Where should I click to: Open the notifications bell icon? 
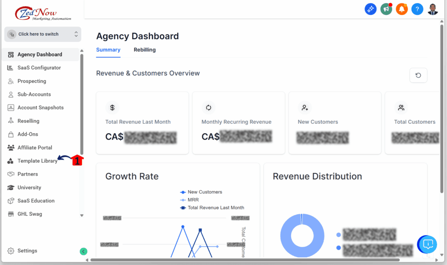402,9
